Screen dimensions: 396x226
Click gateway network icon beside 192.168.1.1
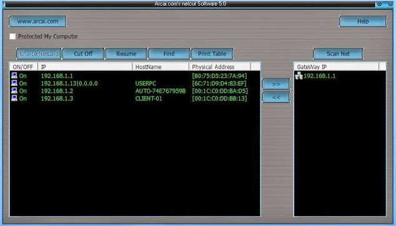point(299,75)
